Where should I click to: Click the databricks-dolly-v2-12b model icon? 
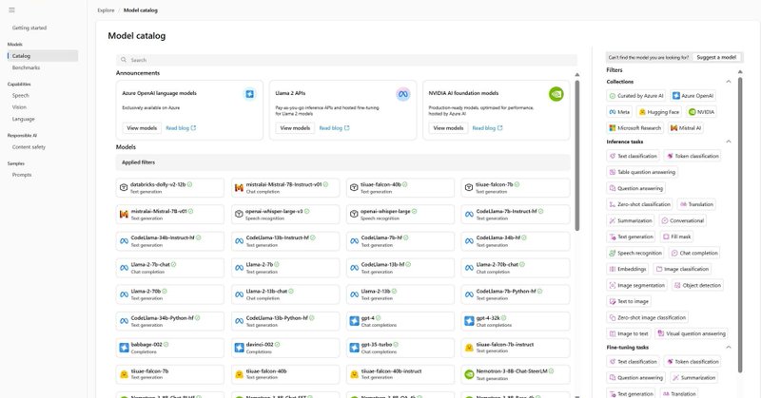(x=124, y=188)
